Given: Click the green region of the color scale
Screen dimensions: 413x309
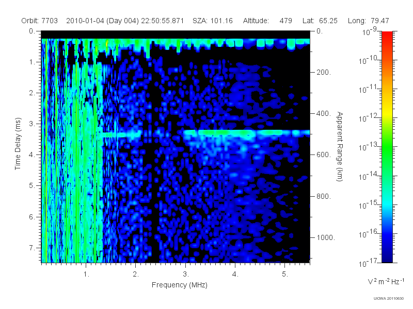Looking at the screenshot, I should tap(387, 152).
